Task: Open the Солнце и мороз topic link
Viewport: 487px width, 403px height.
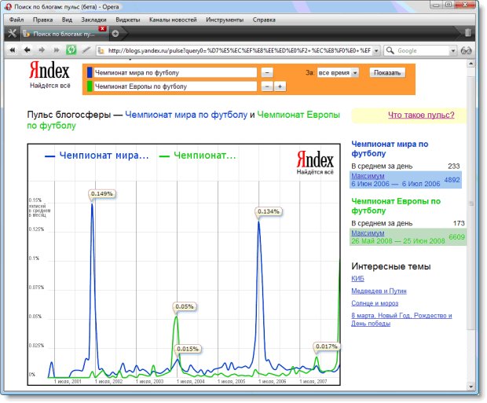Action: pos(375,303)
